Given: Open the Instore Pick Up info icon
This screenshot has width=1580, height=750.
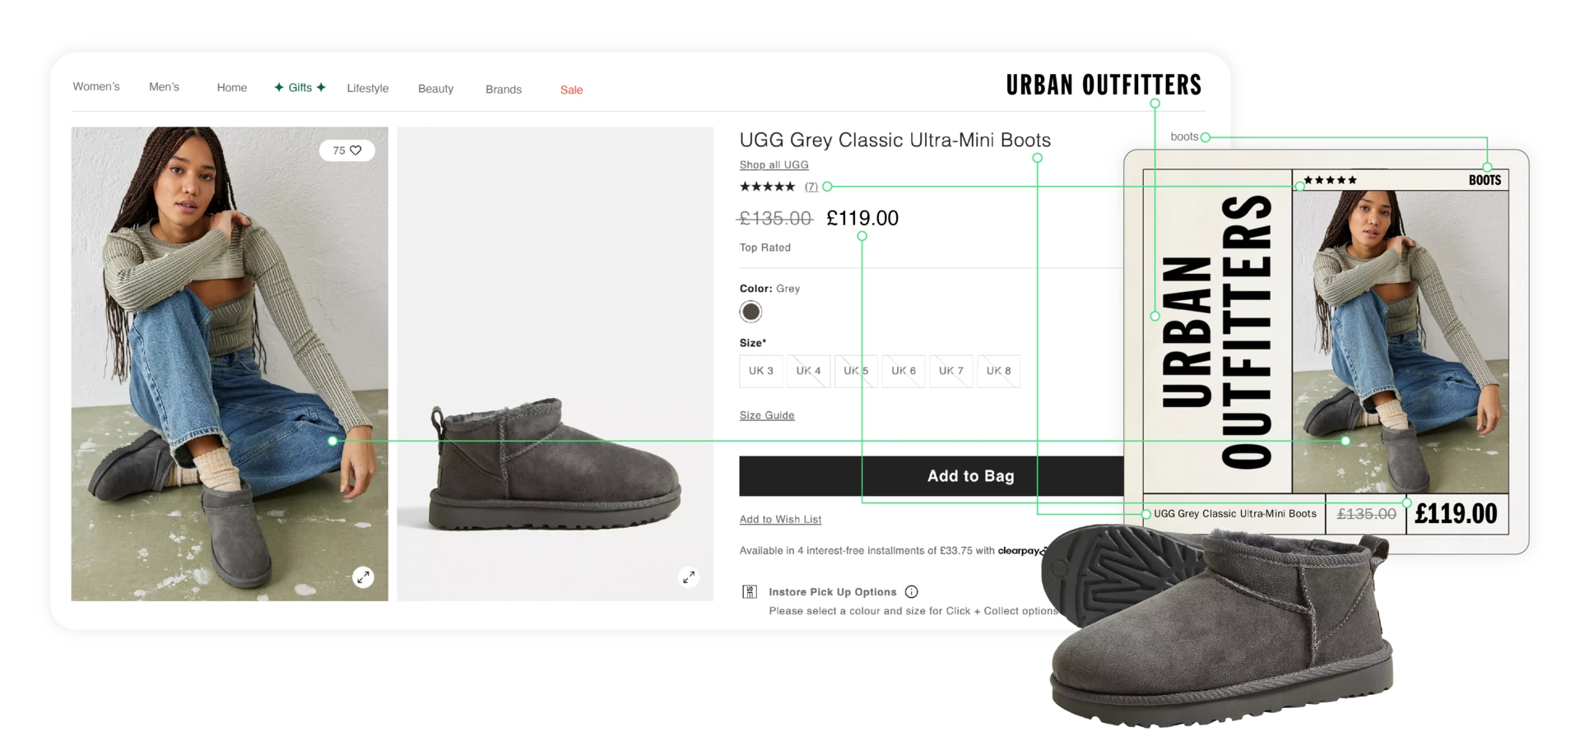Looking at the screenshot, I should (x=911, y=592).
